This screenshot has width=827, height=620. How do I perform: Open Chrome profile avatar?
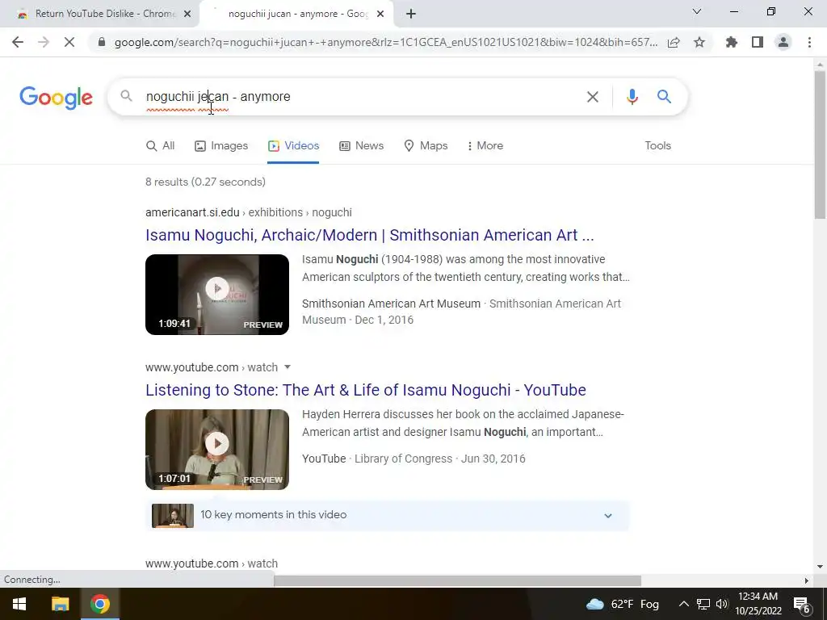point(783,42)
